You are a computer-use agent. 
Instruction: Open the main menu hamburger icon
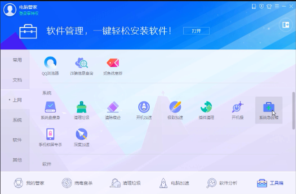point(277,6)
